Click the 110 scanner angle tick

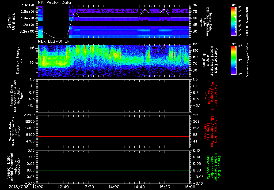[196, 57]
